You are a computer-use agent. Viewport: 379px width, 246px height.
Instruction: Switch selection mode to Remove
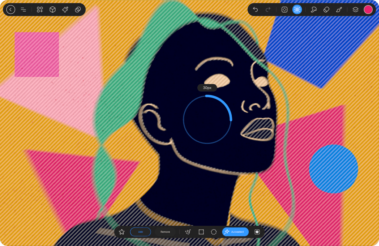click(x=165, y=232)
